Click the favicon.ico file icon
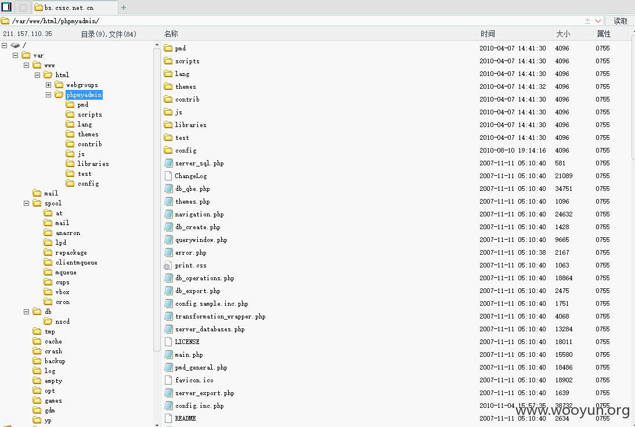This screenshot has width=635, height=427. pos(168,380)
